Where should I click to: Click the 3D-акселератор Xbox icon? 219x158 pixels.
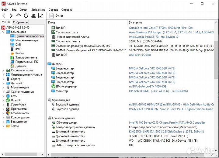[x=53, y=86]
